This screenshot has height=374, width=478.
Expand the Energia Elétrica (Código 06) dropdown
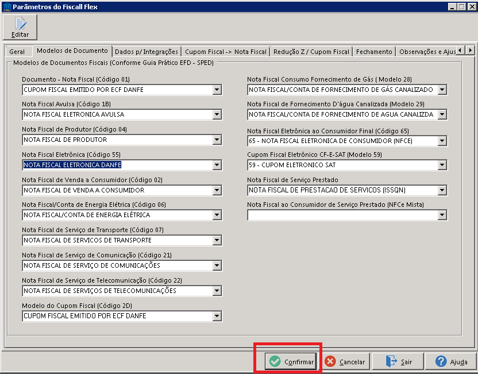217,215
